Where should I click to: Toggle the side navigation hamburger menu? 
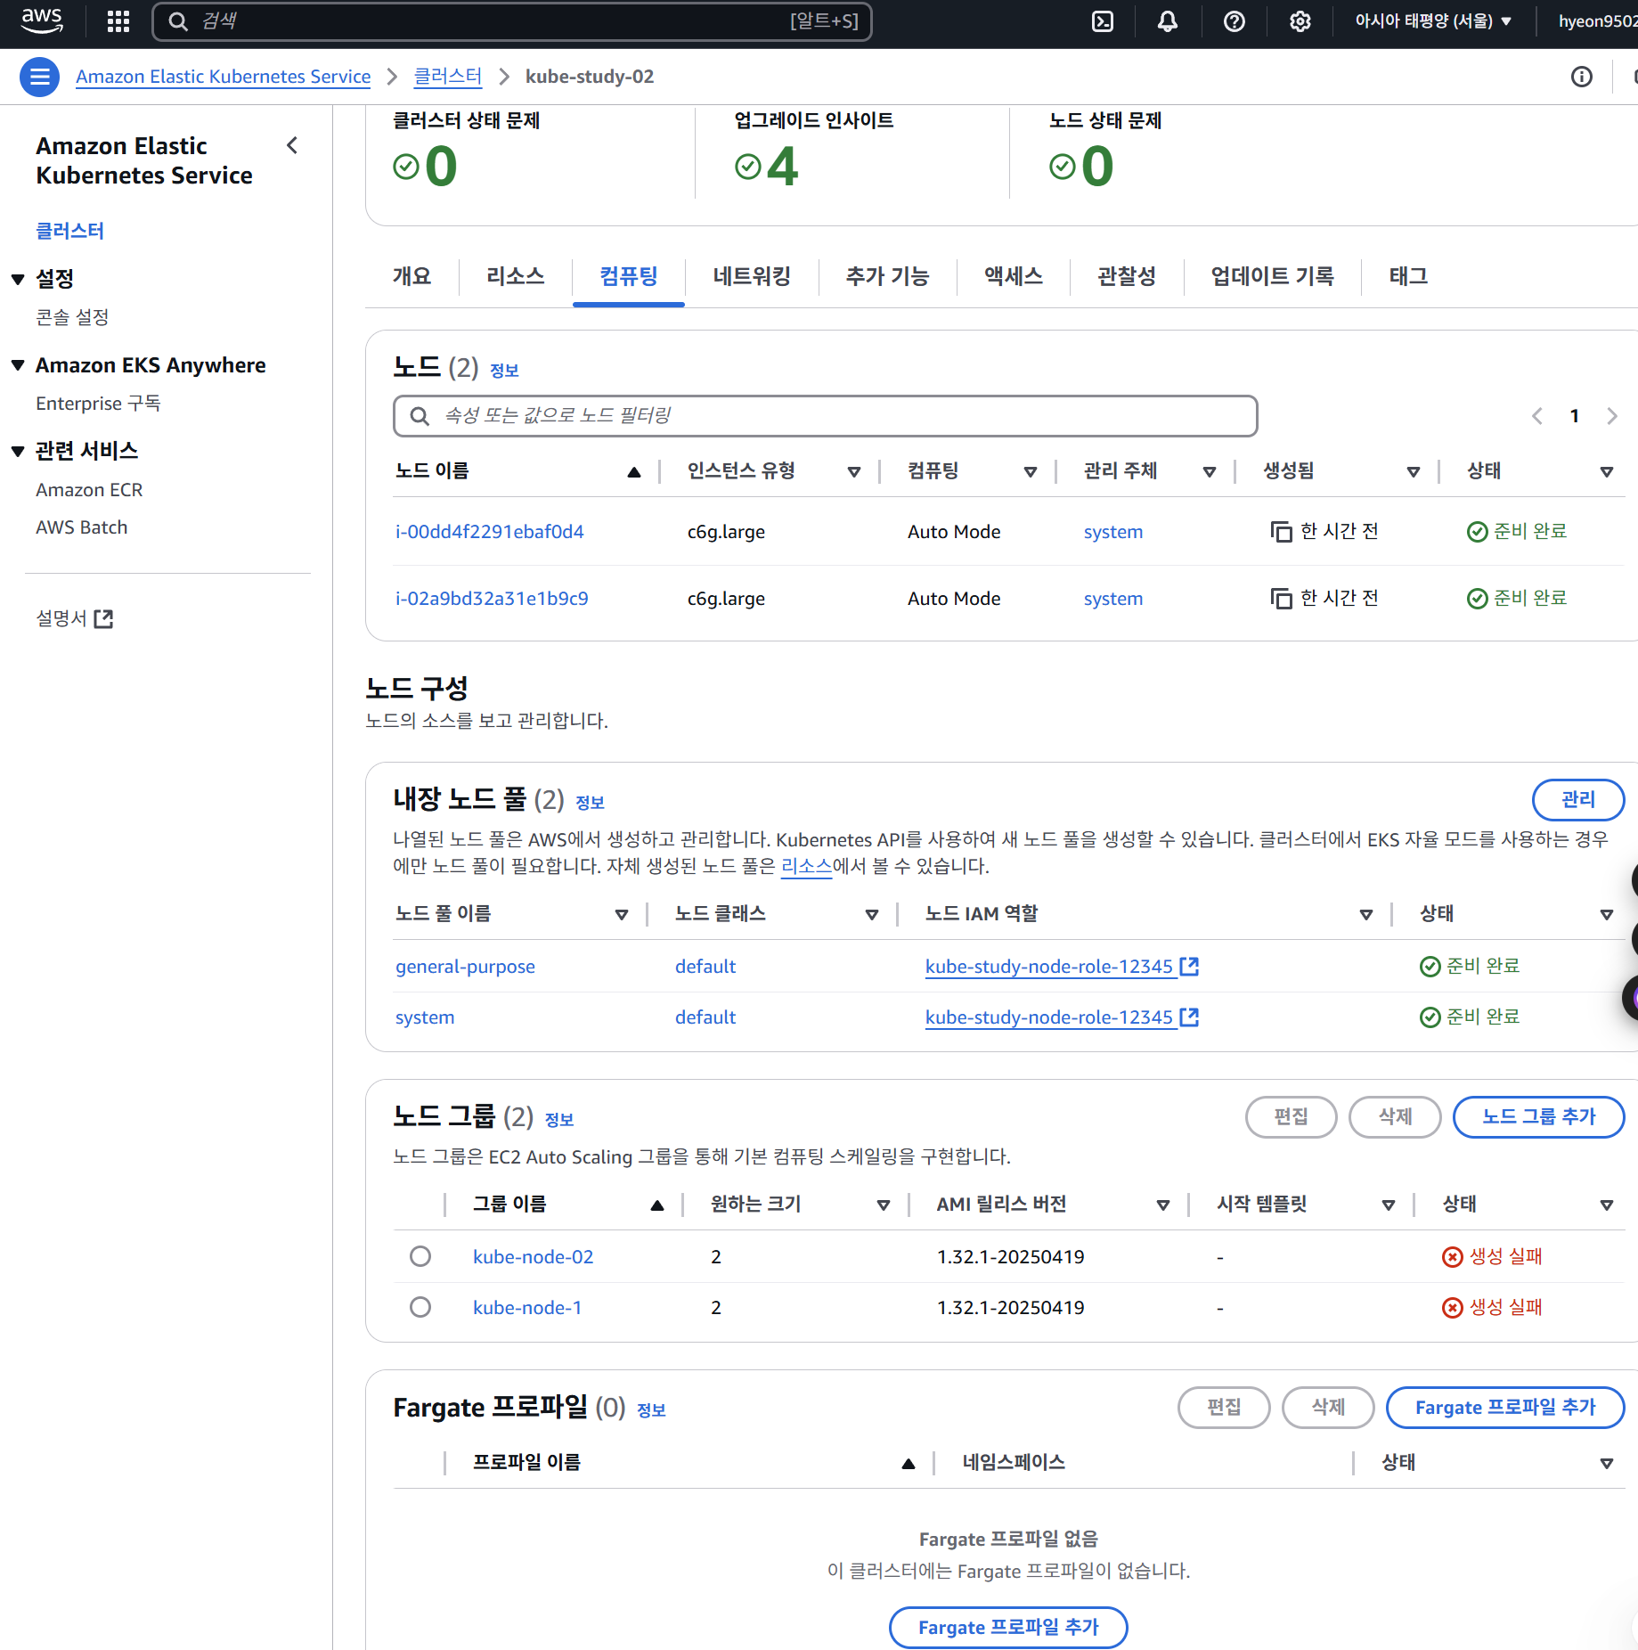(x=40, y=77)
